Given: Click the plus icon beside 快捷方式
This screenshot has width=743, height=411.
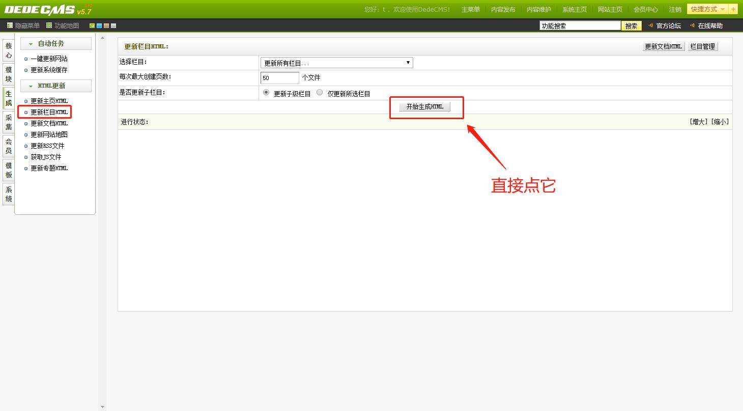Looking at the screenshot, I should point(733,9).
